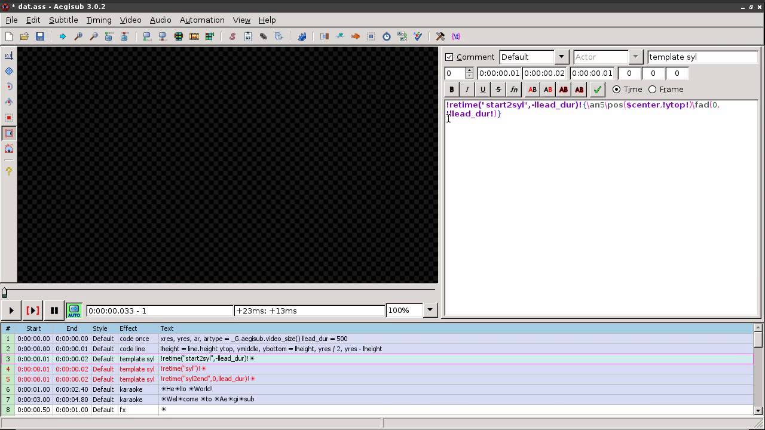
Task: Open the Automation menu
Action: point(202,20)
